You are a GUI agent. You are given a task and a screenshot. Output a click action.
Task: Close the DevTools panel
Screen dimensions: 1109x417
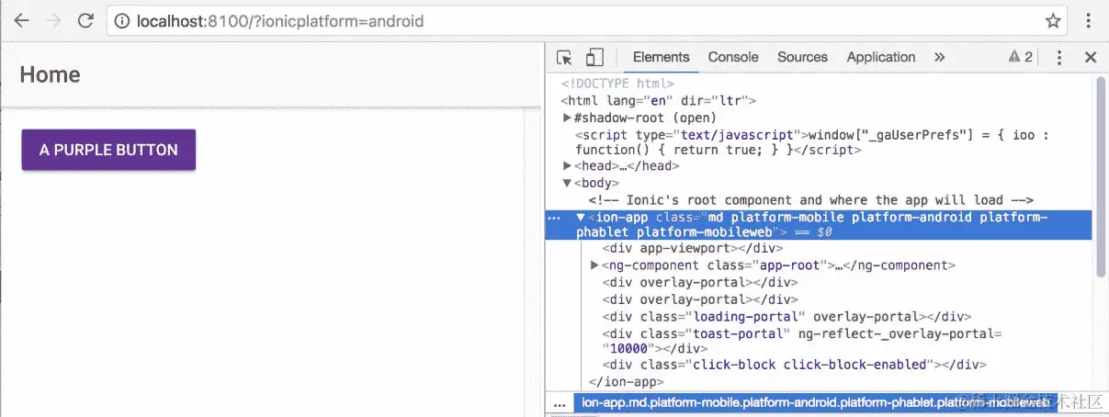pos(1091,57)
